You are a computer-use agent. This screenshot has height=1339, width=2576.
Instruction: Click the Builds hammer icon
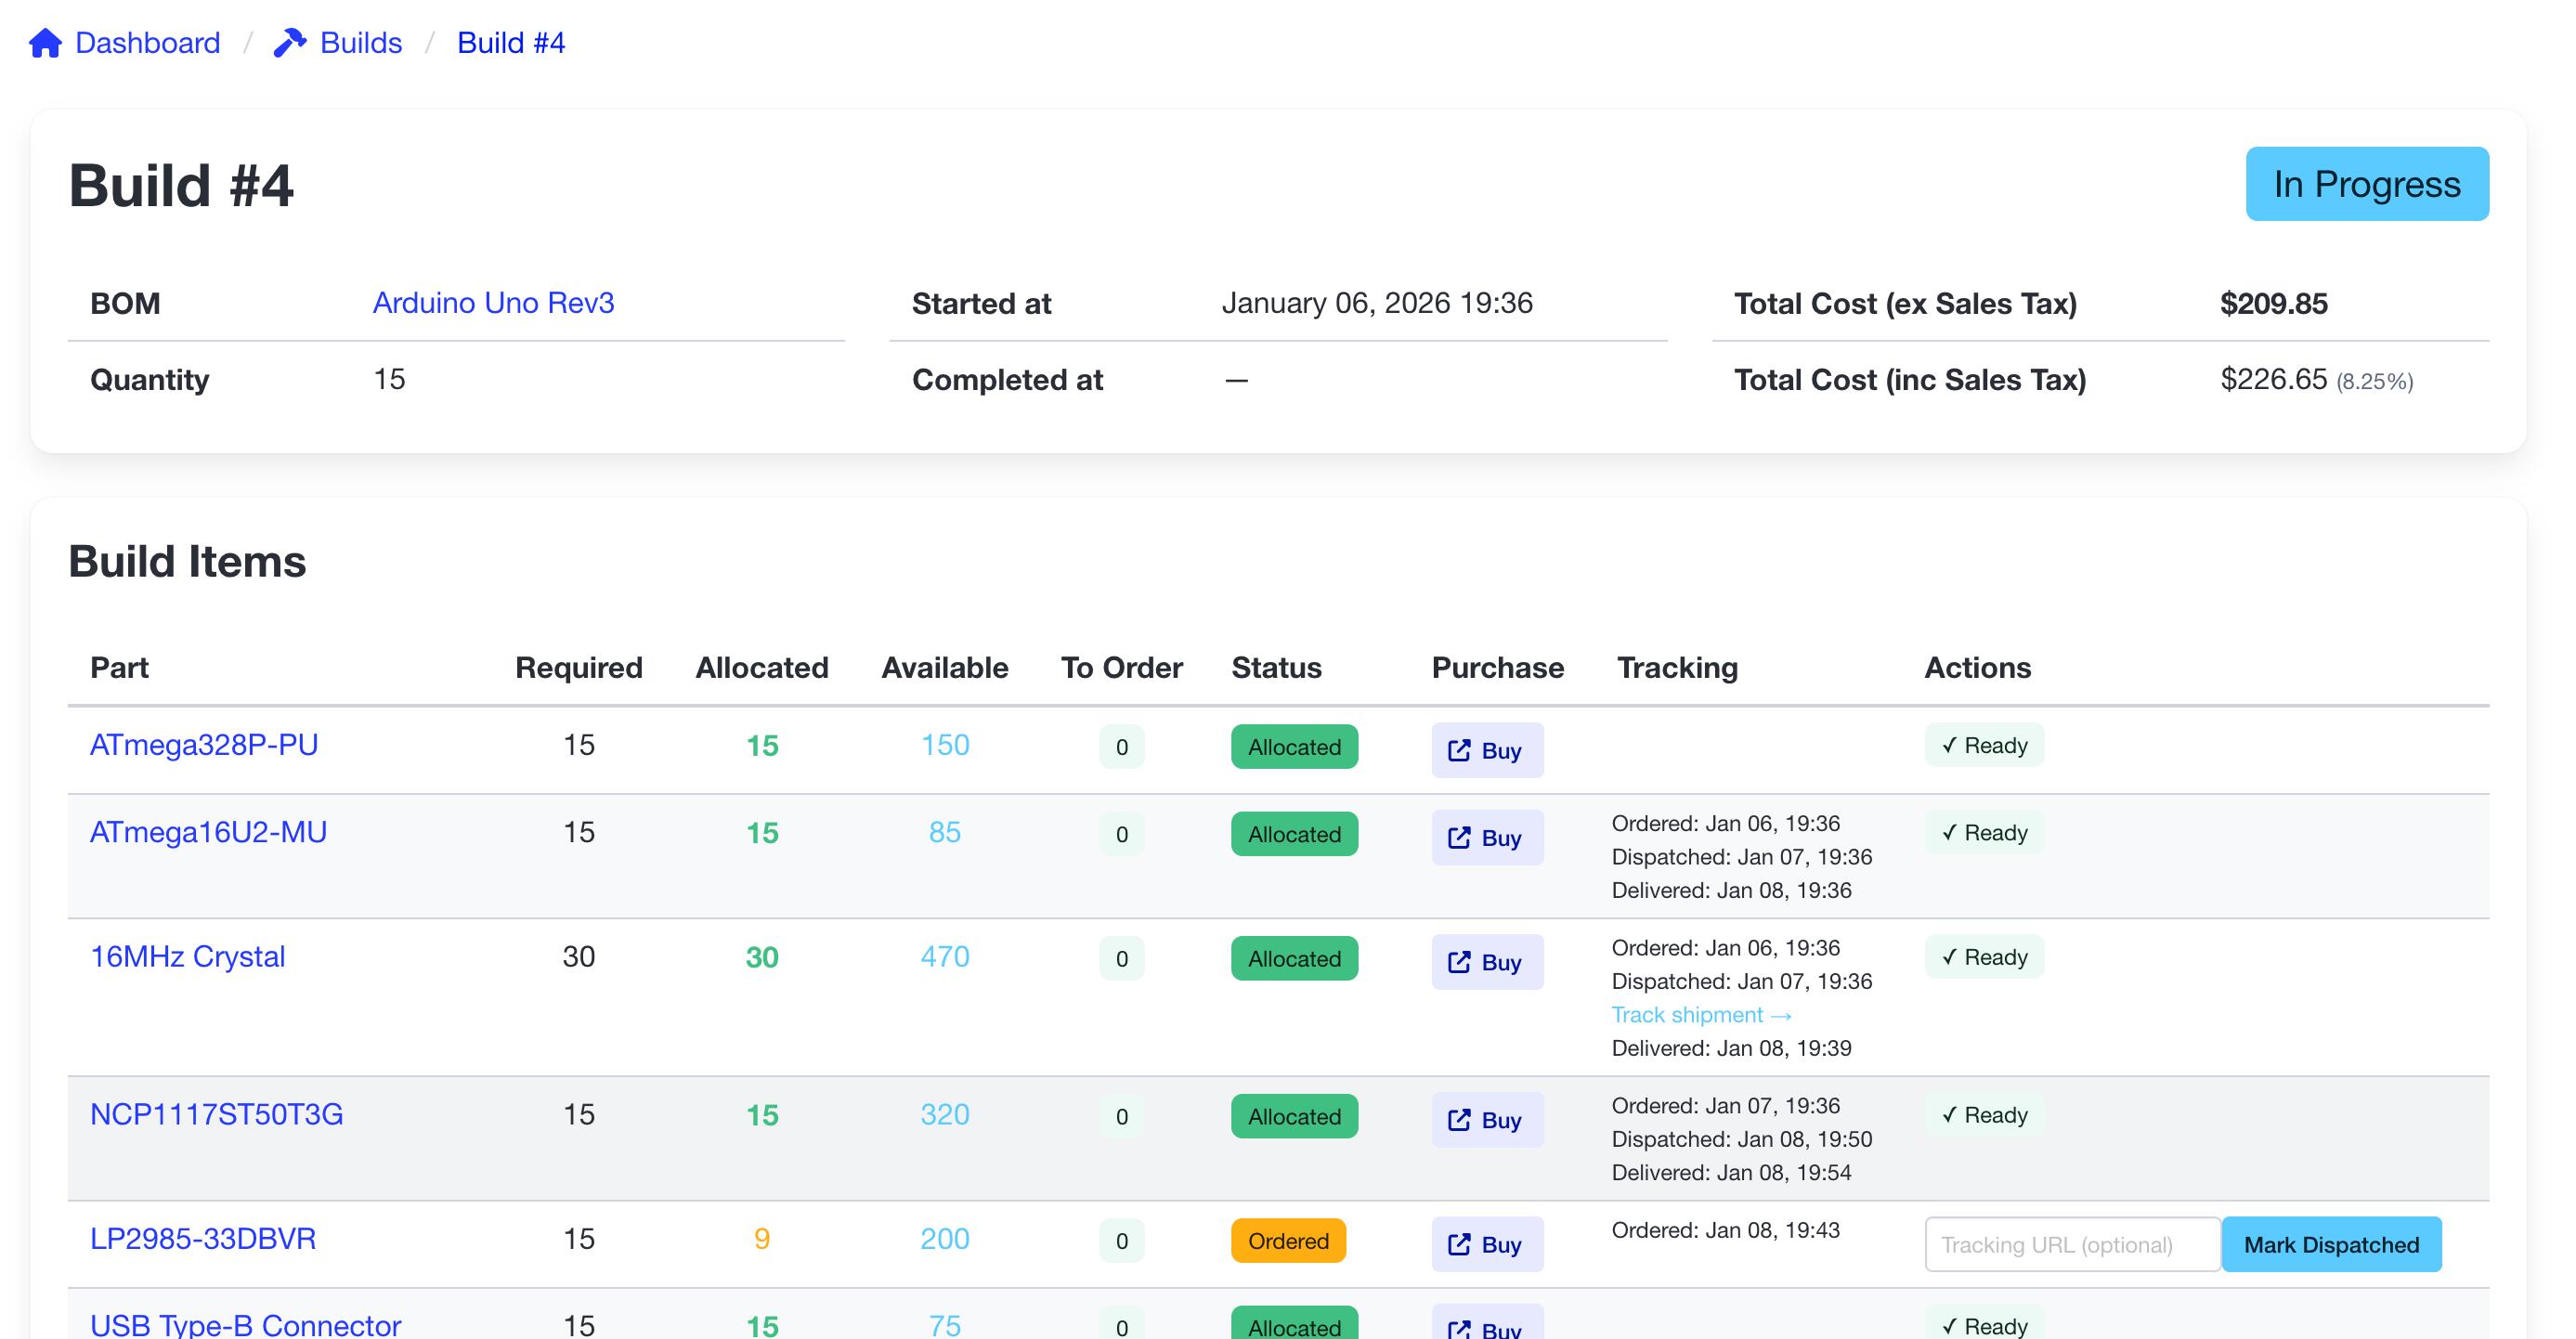pos(289,43)
